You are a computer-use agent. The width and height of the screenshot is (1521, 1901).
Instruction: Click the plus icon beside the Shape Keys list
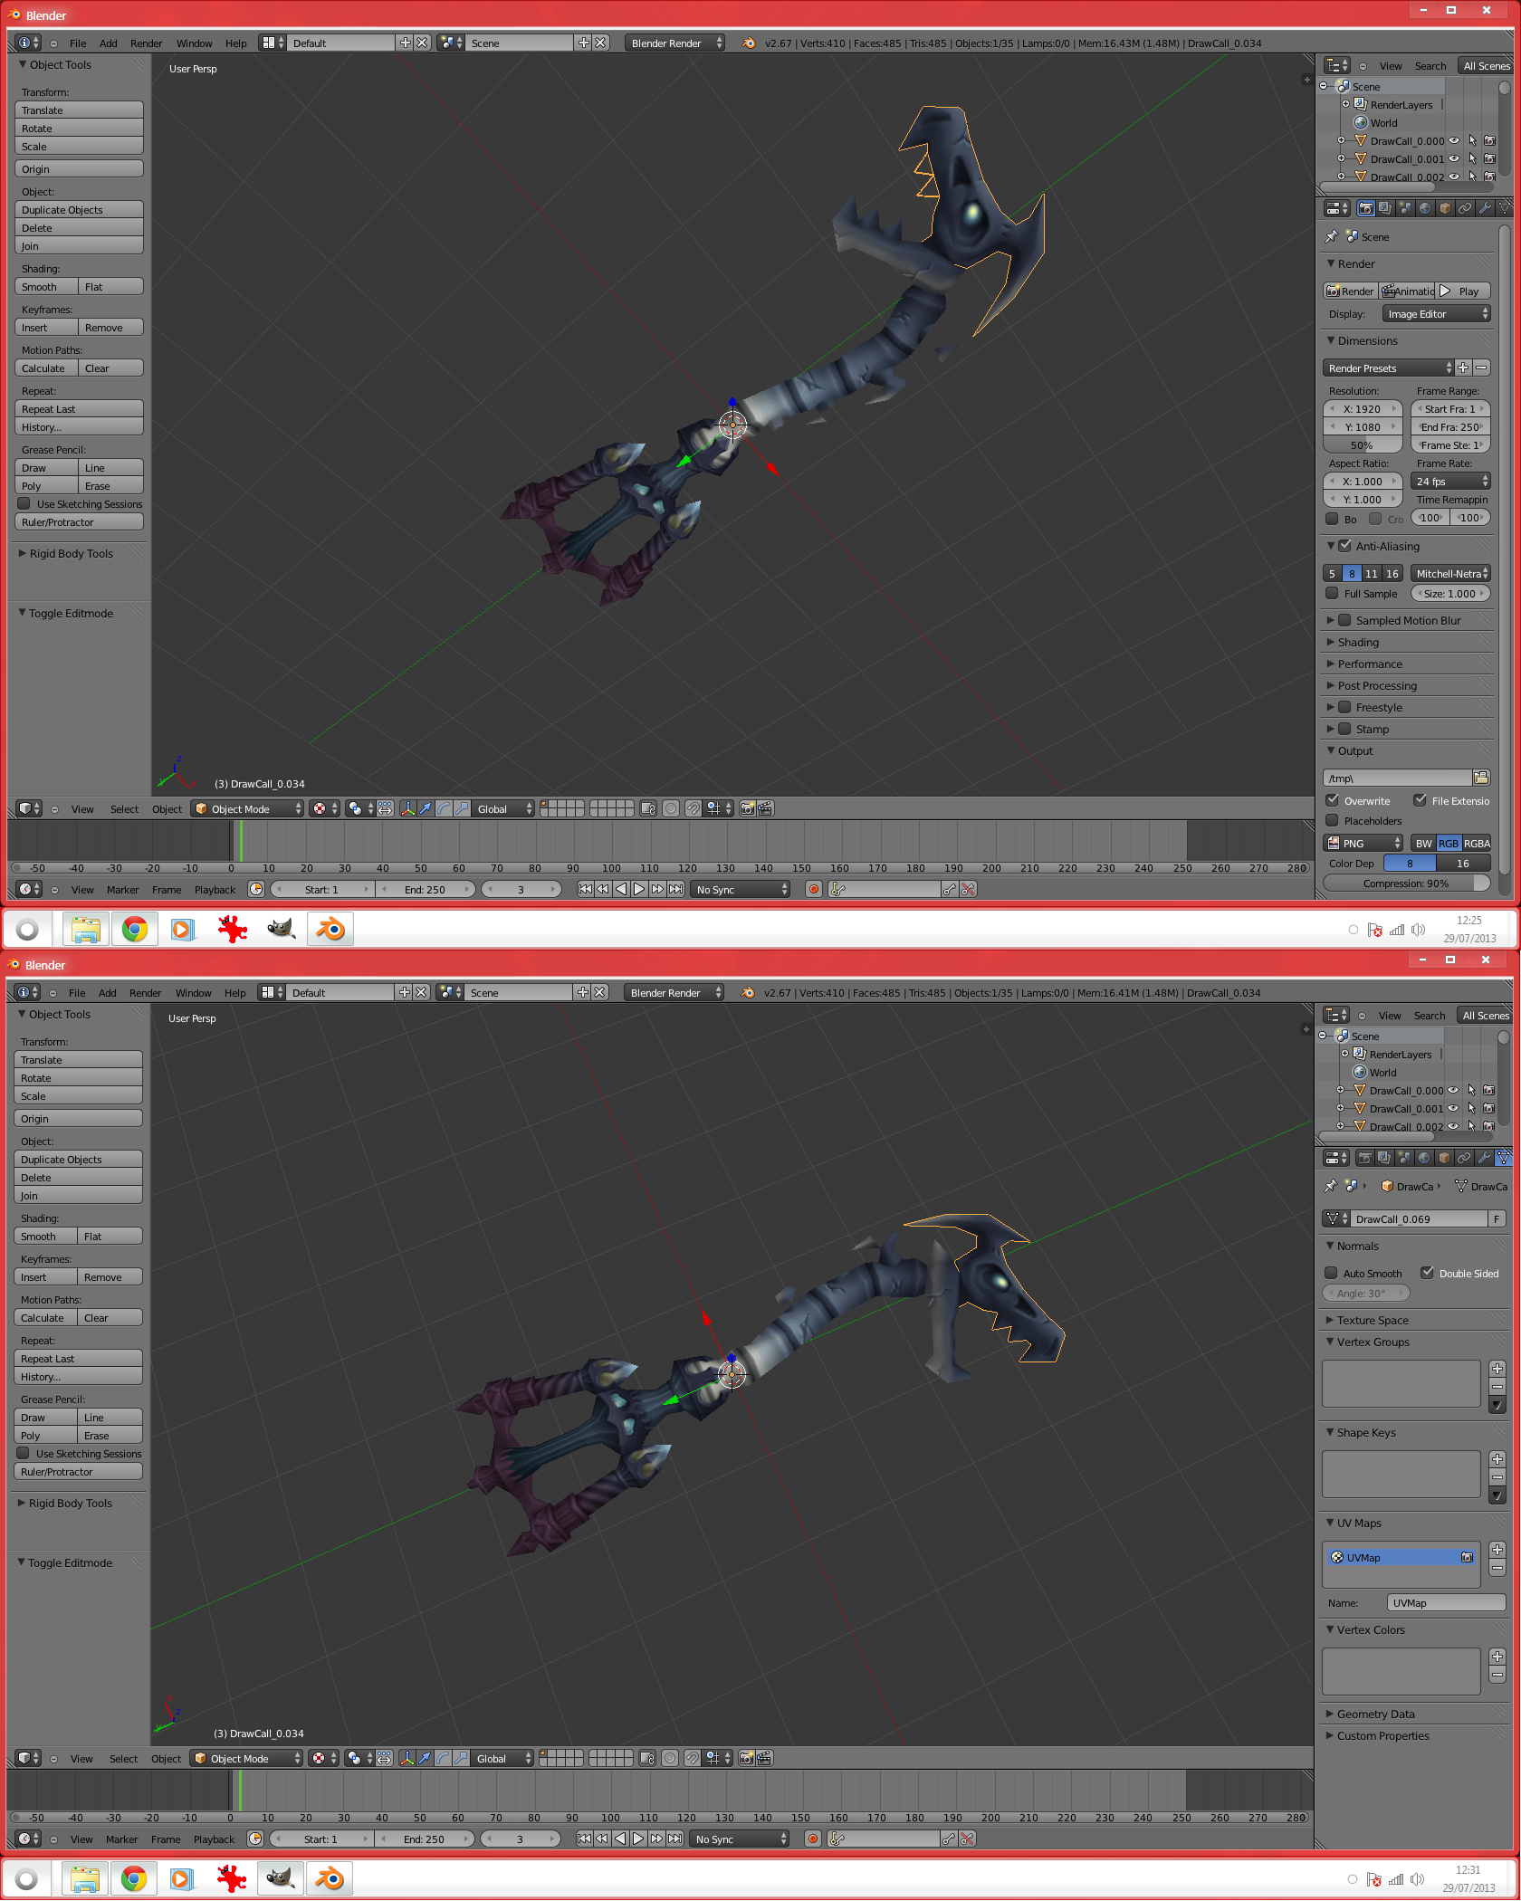[1497, 1459]
